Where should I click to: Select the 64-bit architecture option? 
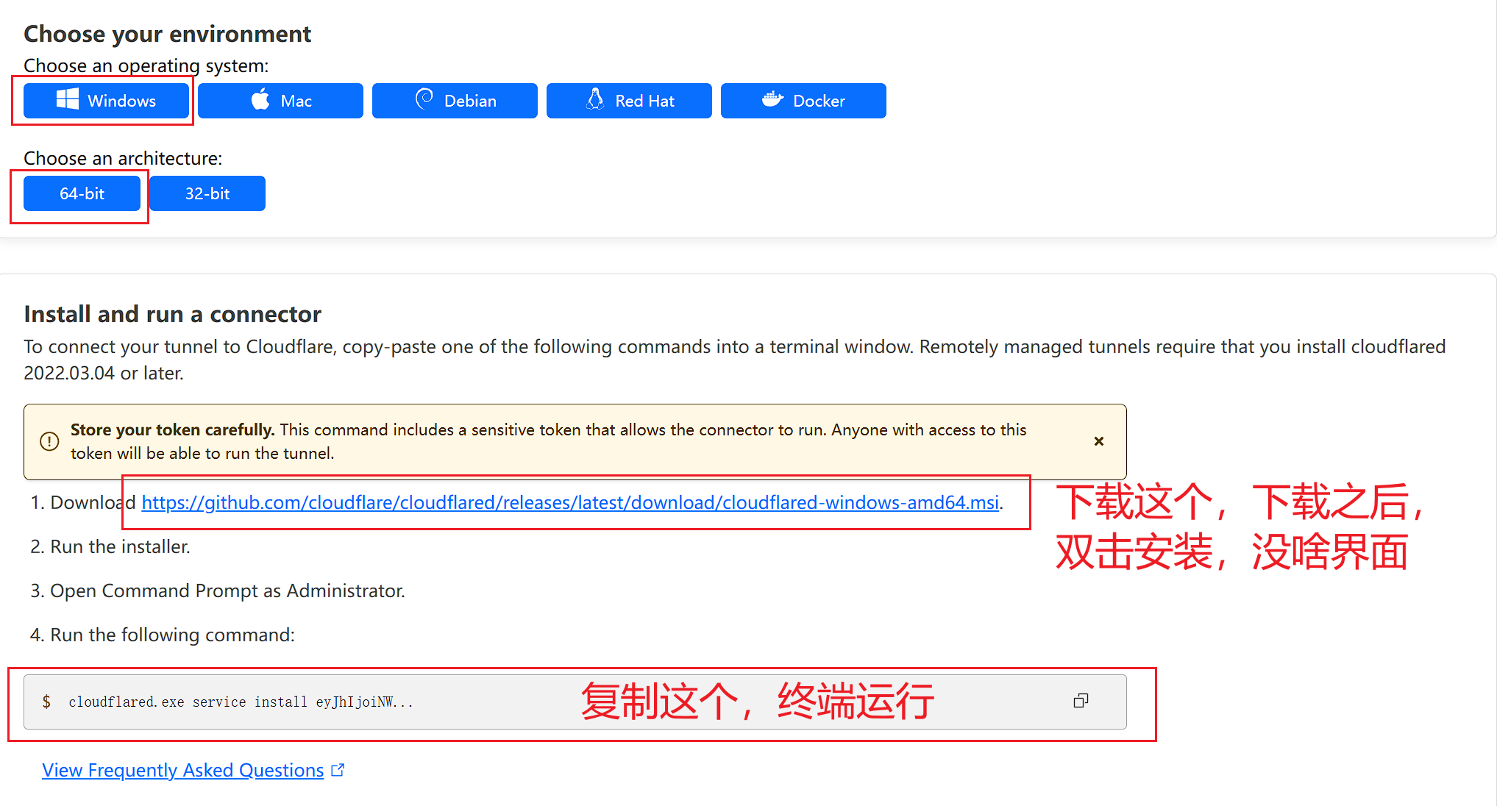coord(82,193)
